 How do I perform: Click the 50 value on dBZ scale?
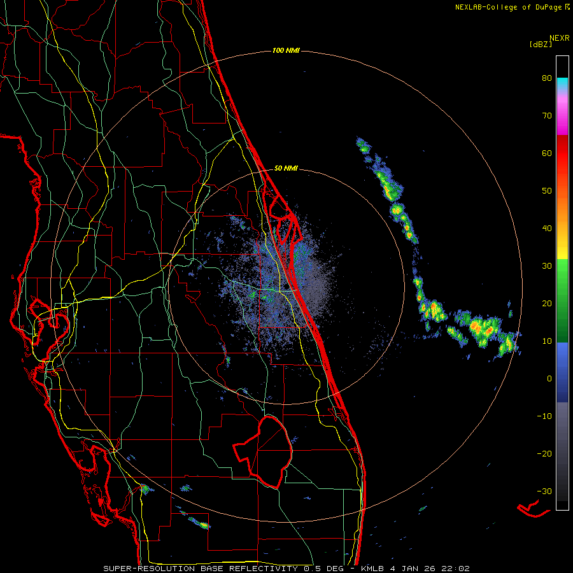547,191
